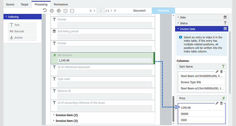This screenshot has height=126, width=236.
Task: Click calendar icon beside End billing period
Action: 54,31
